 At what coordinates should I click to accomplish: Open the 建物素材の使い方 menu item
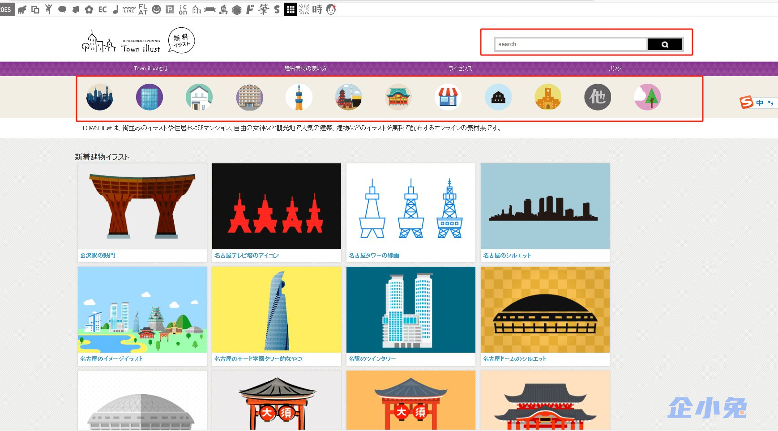coord(306,68)
